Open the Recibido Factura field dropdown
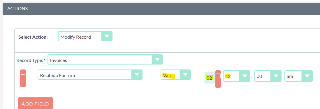320x109 pixels. coord(90,74)
